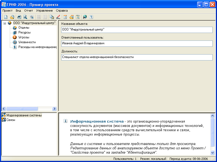Click tree panel scrollbar left arrow
This screenshot has width=217, height=162.
[4, 109]
